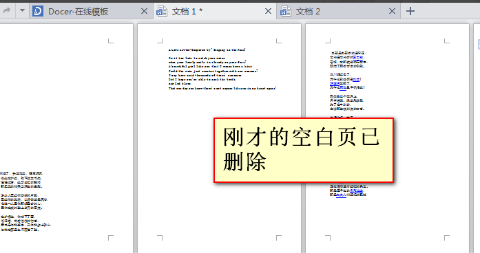The image size is (480, 253).
Task: Click the yellow 刚才的空白页已删除 callout
Action: [x=304, y=151]
